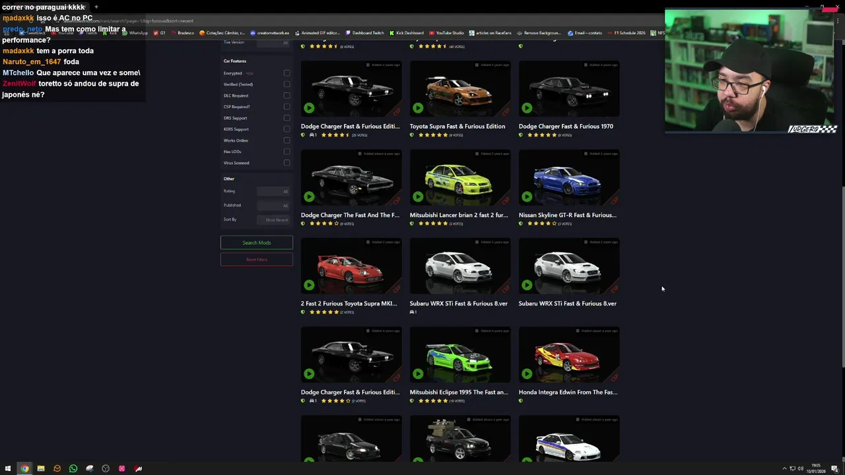Open the F1 Schedule 2026 bookmark

pos(626,33)
